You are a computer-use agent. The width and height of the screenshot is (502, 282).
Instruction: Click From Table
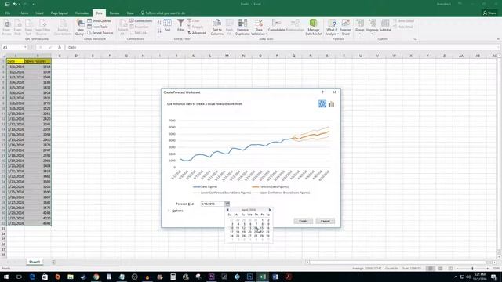coord(97,27)
